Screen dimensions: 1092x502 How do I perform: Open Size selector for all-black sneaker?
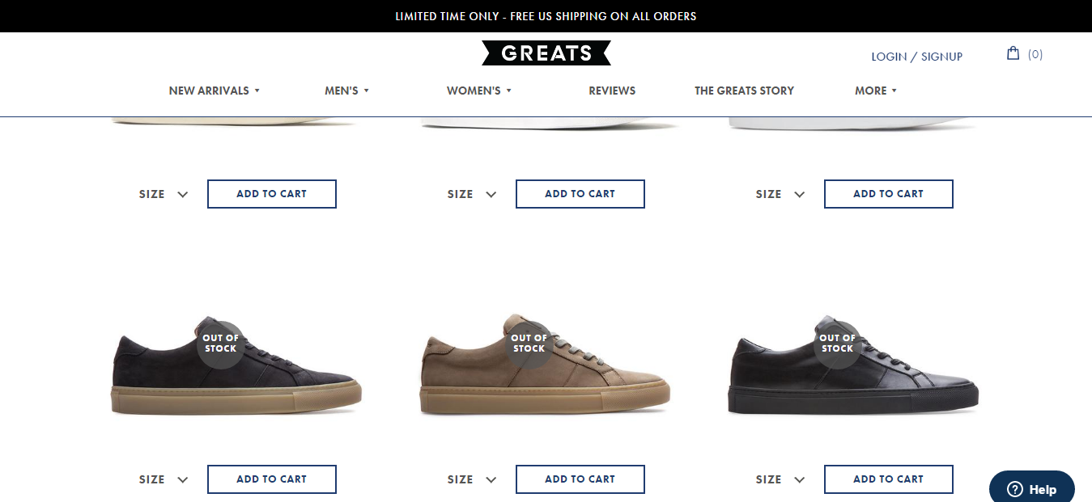pos(780,479)
